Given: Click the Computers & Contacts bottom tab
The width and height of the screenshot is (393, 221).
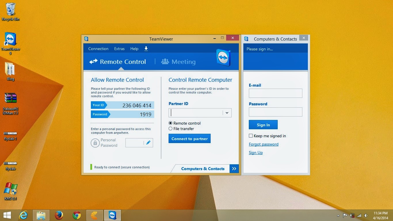Looking at the screenshot, I should coord(203,169).
